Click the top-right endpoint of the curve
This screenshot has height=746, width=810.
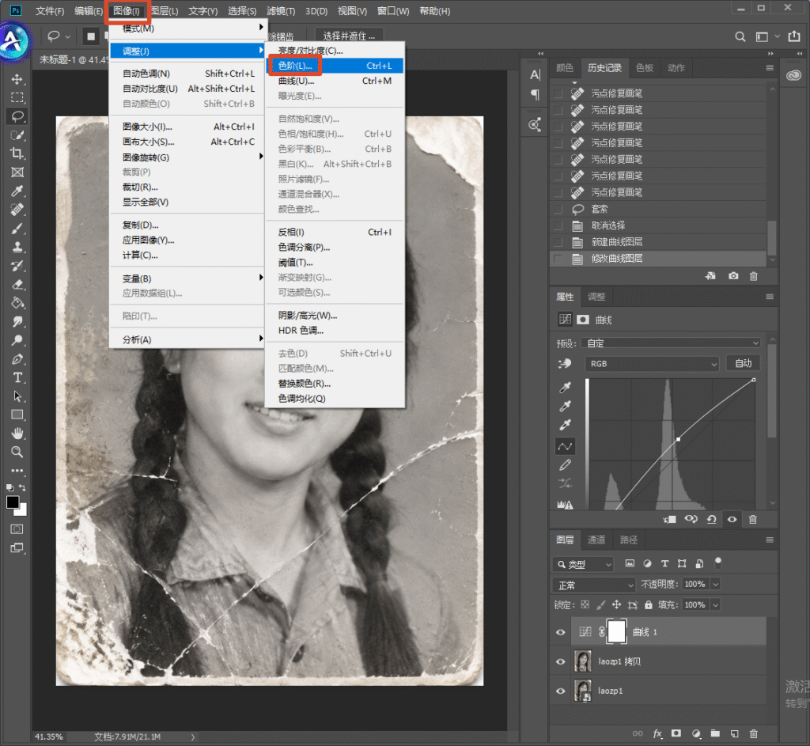[x=754, y=380]
